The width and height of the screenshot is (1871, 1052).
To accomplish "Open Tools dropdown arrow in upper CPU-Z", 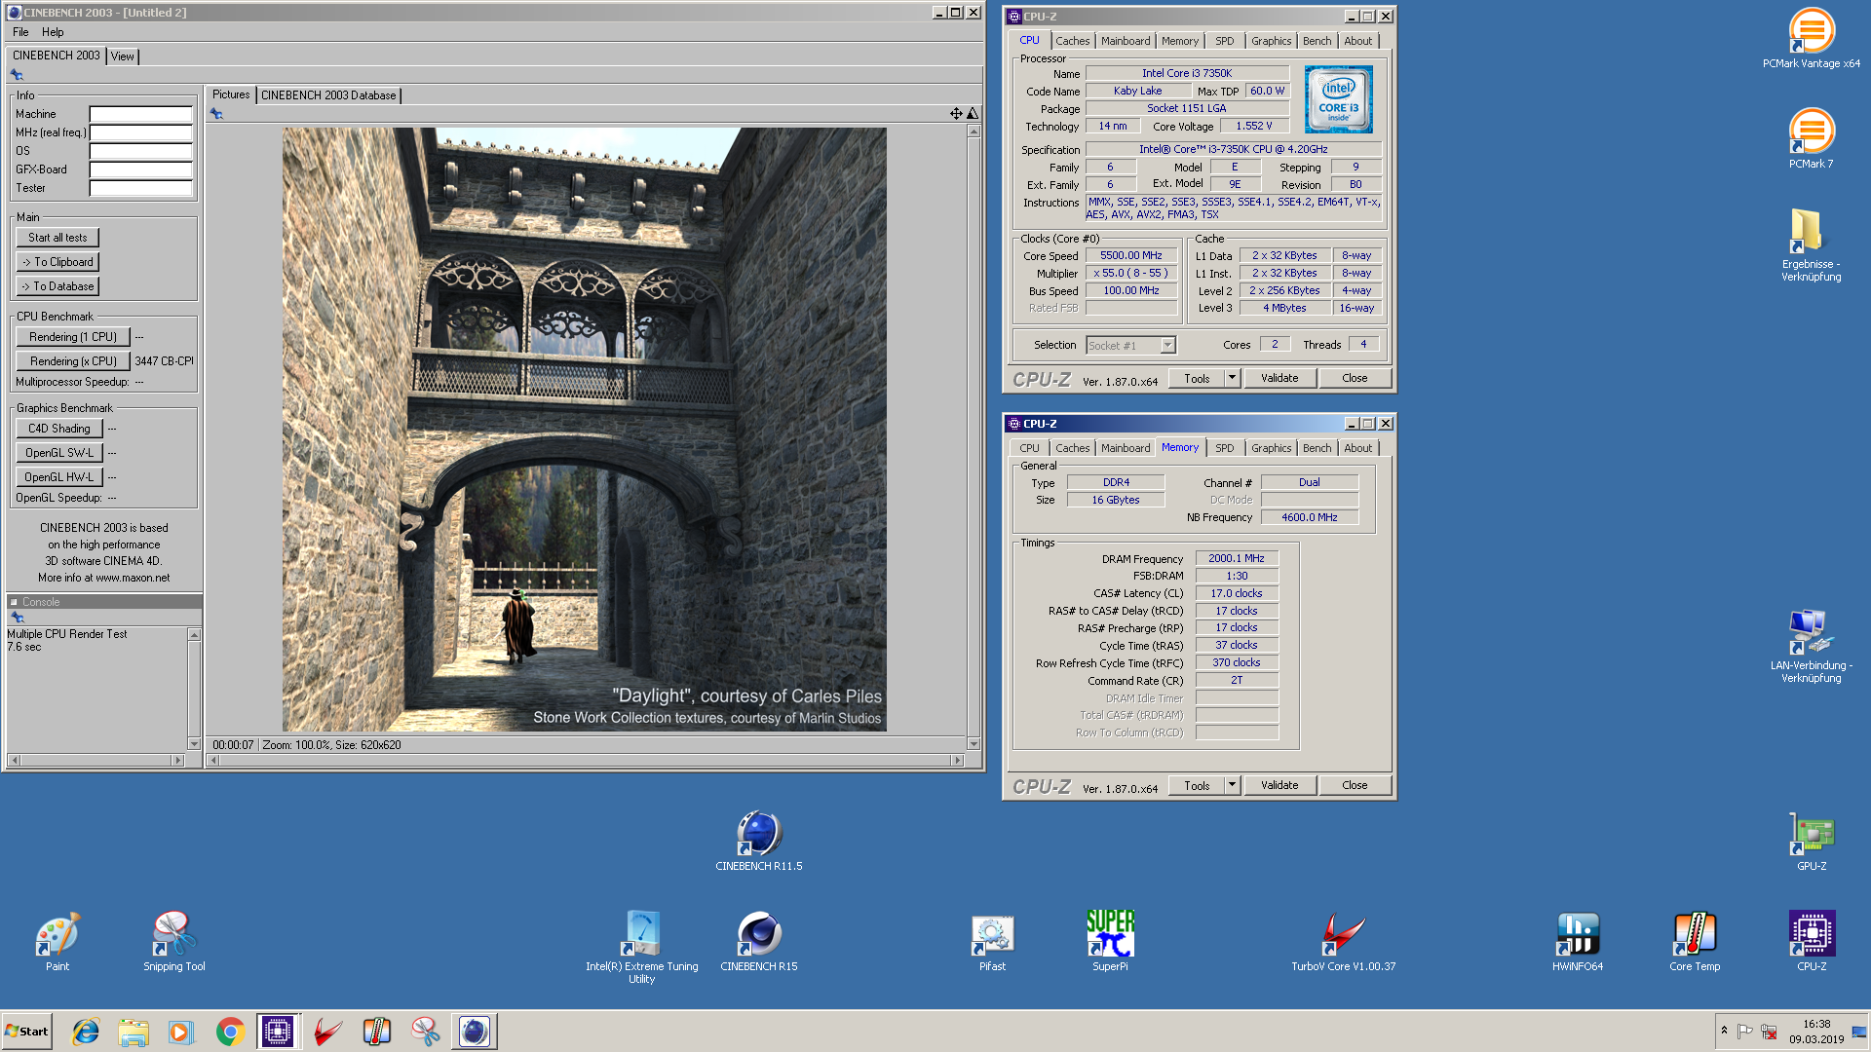I will [x=1232, y=378].
